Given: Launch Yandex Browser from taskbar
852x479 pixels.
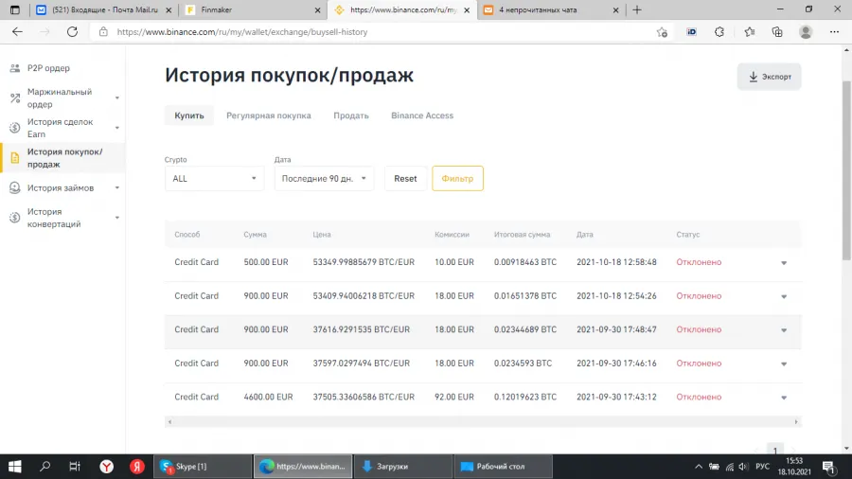Looking at the screenshot, I should click(x=106, y=467).
